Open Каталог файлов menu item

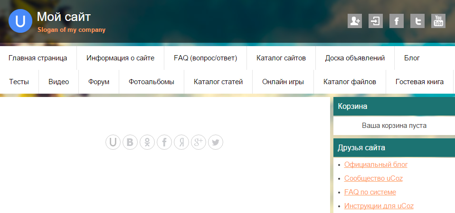pyautogui.click(x=350, y=82)
